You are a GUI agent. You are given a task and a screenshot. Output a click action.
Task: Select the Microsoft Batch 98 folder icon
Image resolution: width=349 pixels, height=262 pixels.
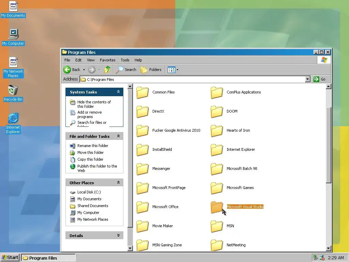click(x=217, y=169)
